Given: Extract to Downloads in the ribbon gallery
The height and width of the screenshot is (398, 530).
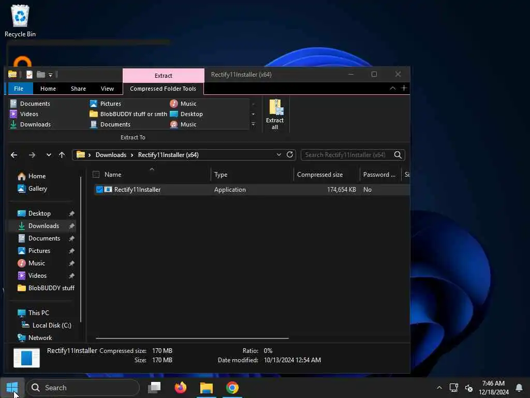Looking at the screenshot, I should point(30,124).
